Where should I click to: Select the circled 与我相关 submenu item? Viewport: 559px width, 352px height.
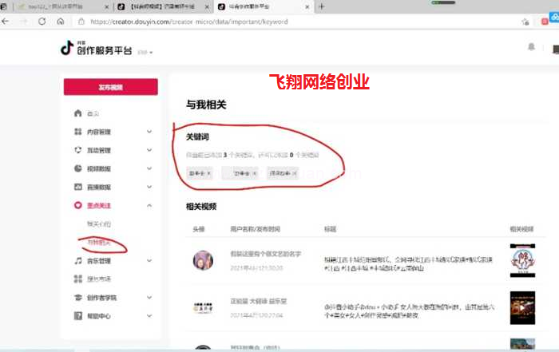[99, 243]
